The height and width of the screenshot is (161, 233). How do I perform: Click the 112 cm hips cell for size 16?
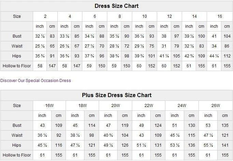point(227,56)
